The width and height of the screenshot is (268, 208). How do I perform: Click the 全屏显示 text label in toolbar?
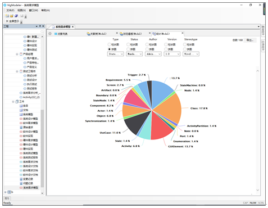pyautogui.click(x=14, y=21)
